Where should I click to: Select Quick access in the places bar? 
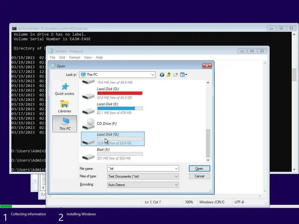pyautogui.click(x=65, y=89)
